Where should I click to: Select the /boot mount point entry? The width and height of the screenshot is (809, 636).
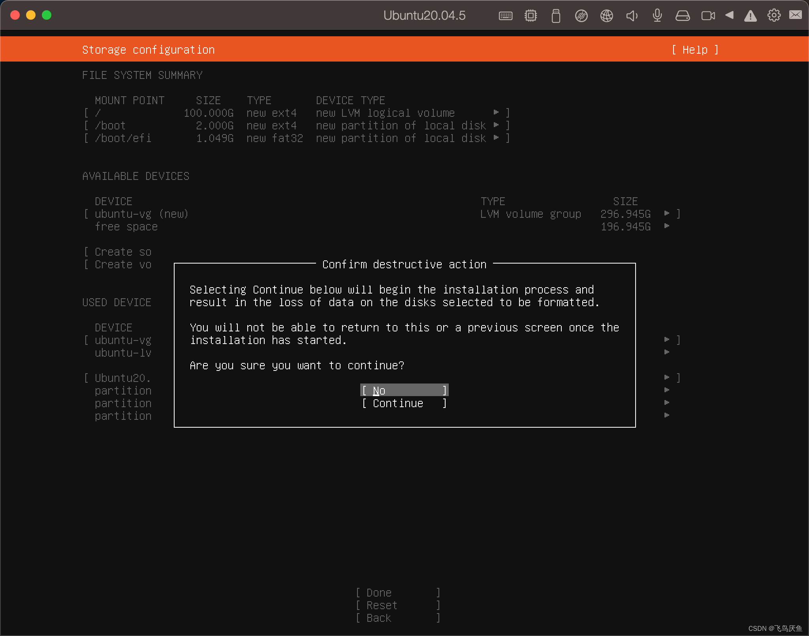pos(296,125)
